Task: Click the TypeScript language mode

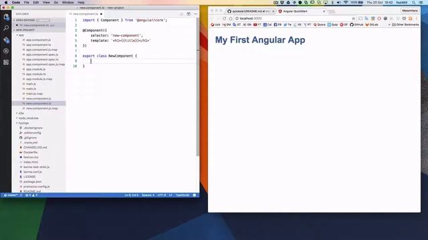Action: (x=183, y=195)
